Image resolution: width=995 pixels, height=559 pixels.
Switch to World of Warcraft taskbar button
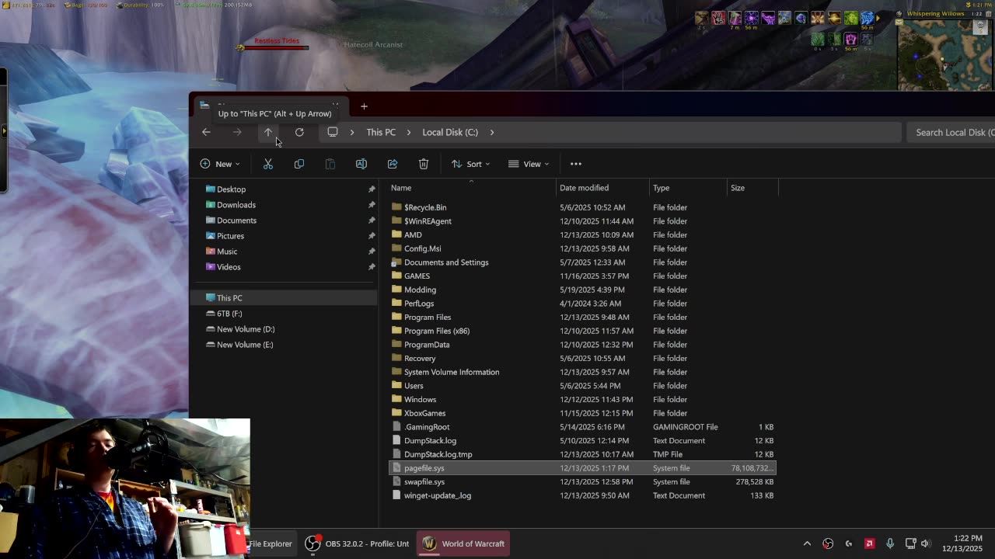pyautogui.click(x=464, y=543)
